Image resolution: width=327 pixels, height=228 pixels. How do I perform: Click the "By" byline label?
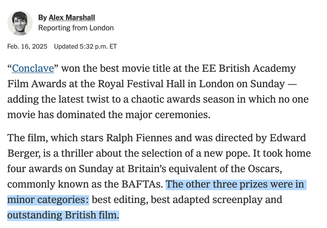click(x=42, y=17)
